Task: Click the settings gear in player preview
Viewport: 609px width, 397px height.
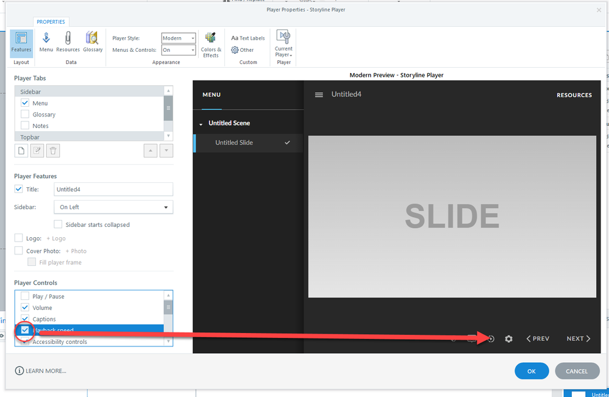Action: pyautogui.click(x=509, y=339)
